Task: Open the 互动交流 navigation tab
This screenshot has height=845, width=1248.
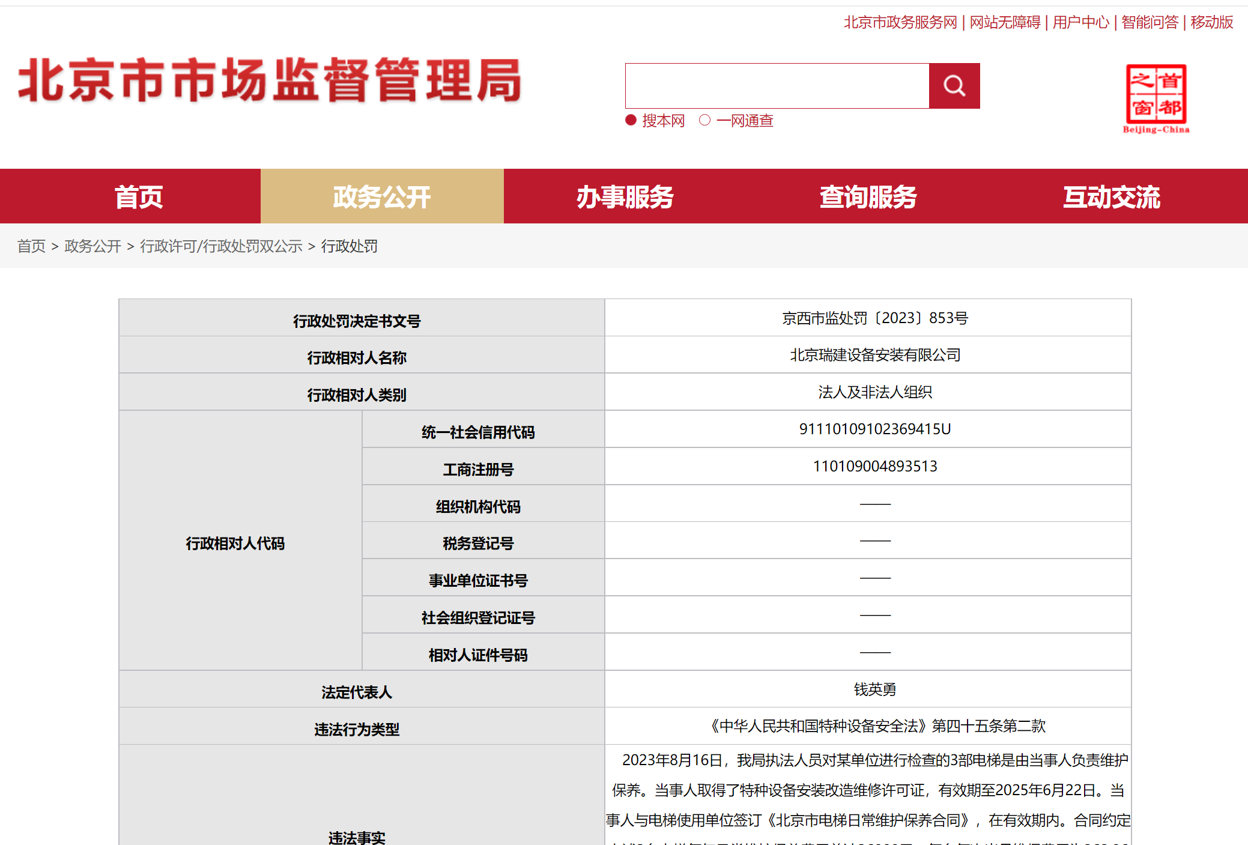Action: point(1112,196)
